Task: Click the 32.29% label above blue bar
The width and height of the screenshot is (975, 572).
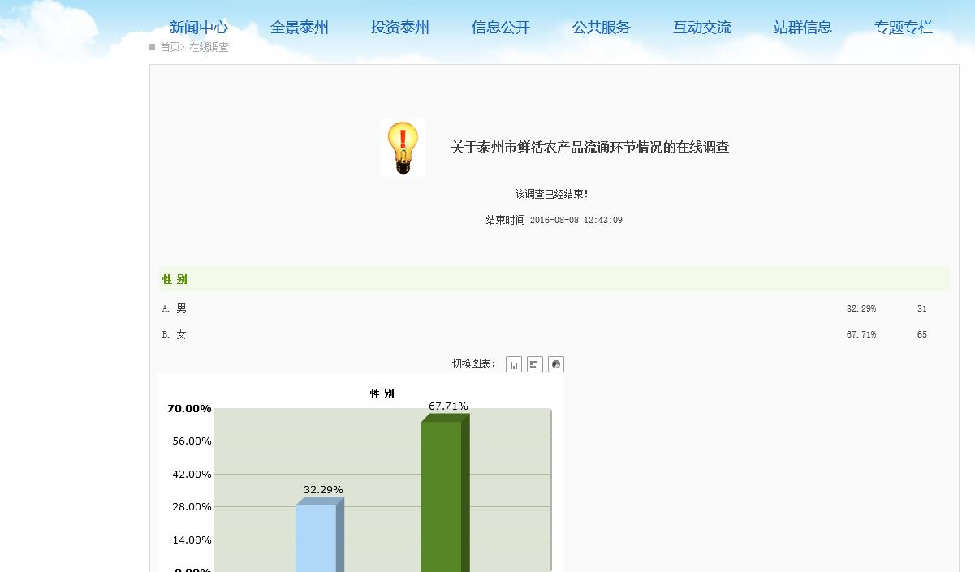Action: [x=323, y=490]
